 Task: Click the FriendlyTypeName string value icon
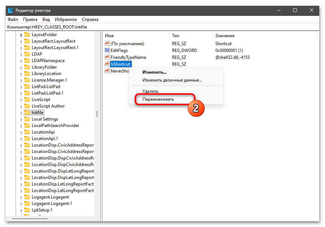point(107,57)
